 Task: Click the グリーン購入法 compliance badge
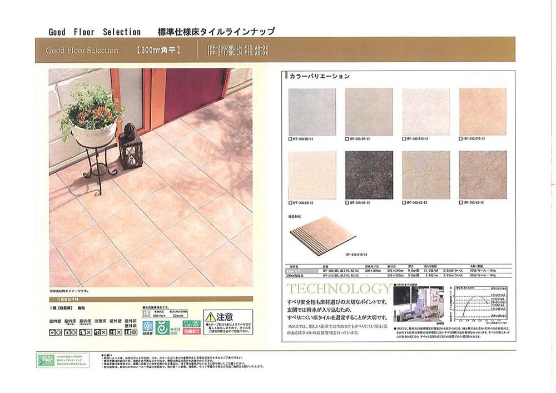pyautogui.click(x=191, y=324)
